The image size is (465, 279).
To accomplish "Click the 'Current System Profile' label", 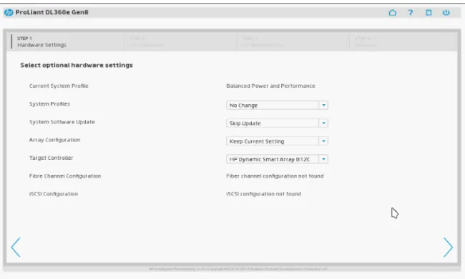I will pyautogui.click(x=59, y=86).
